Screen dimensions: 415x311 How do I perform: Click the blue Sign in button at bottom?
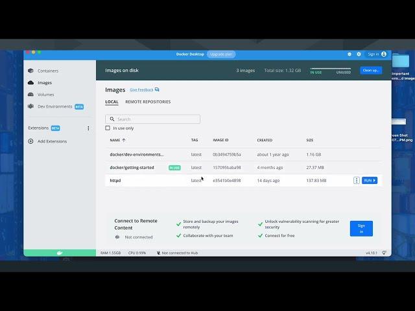tap(361, 229)
